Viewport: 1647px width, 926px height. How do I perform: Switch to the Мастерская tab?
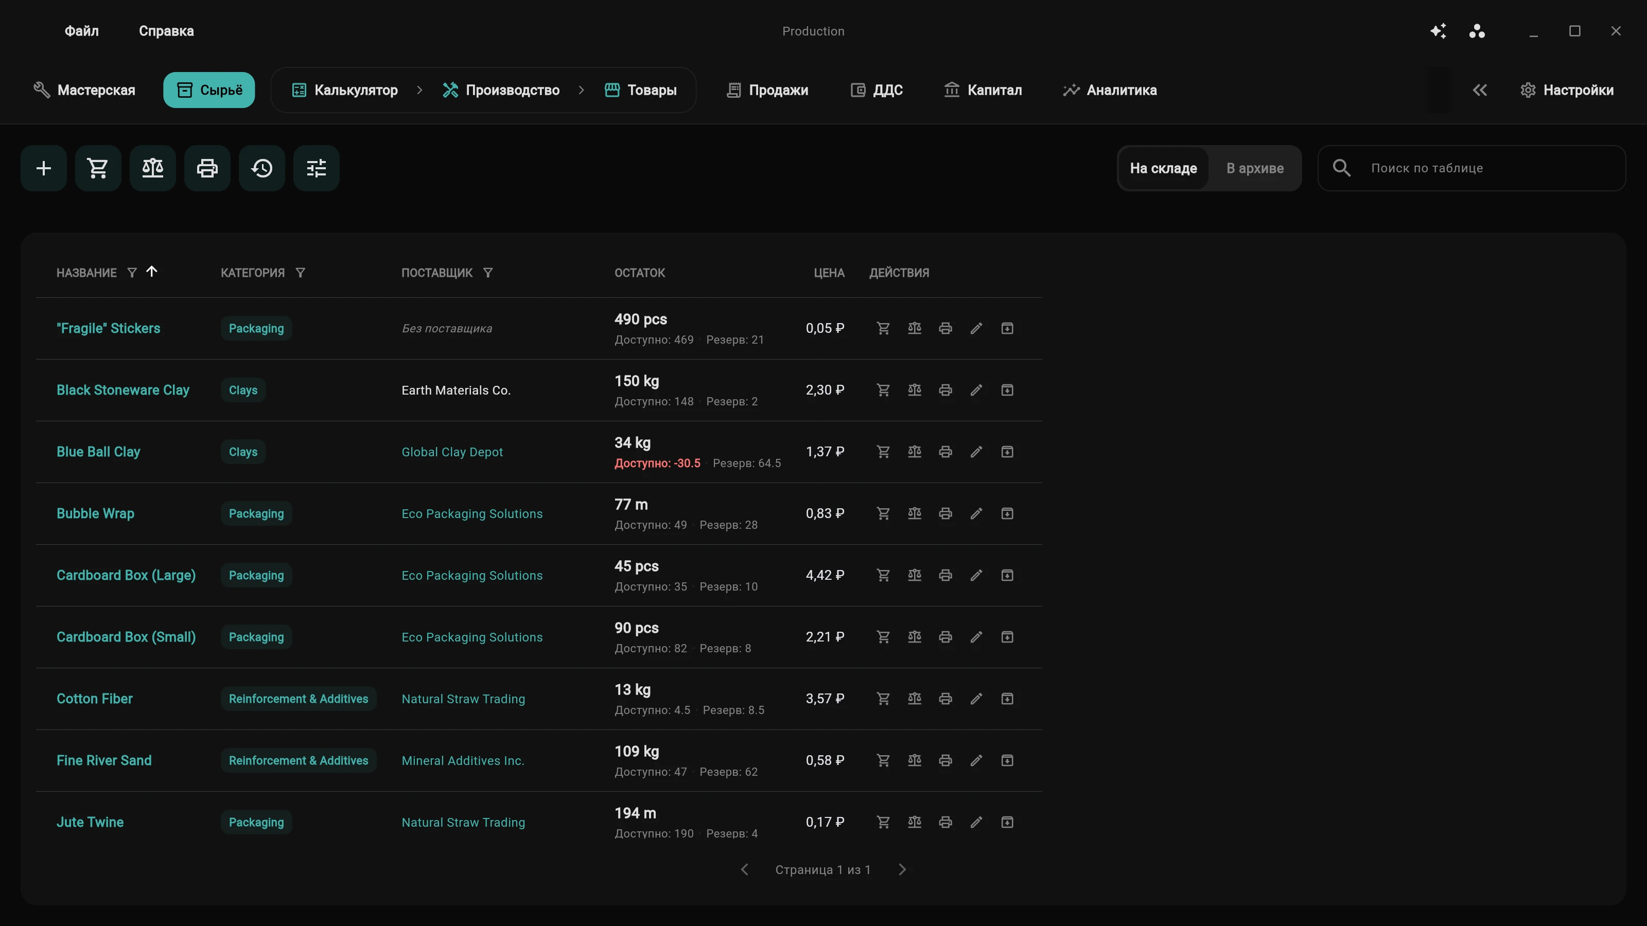84,90
